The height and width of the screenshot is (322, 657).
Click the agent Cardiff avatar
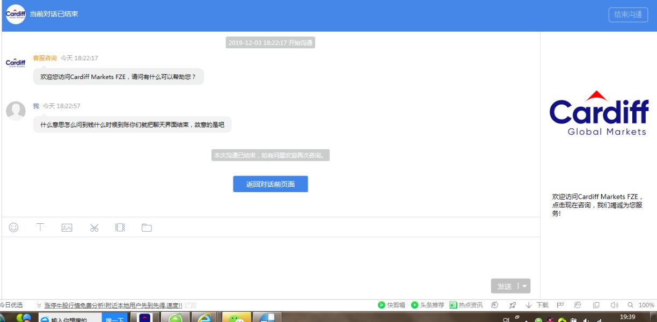(16, 63)
